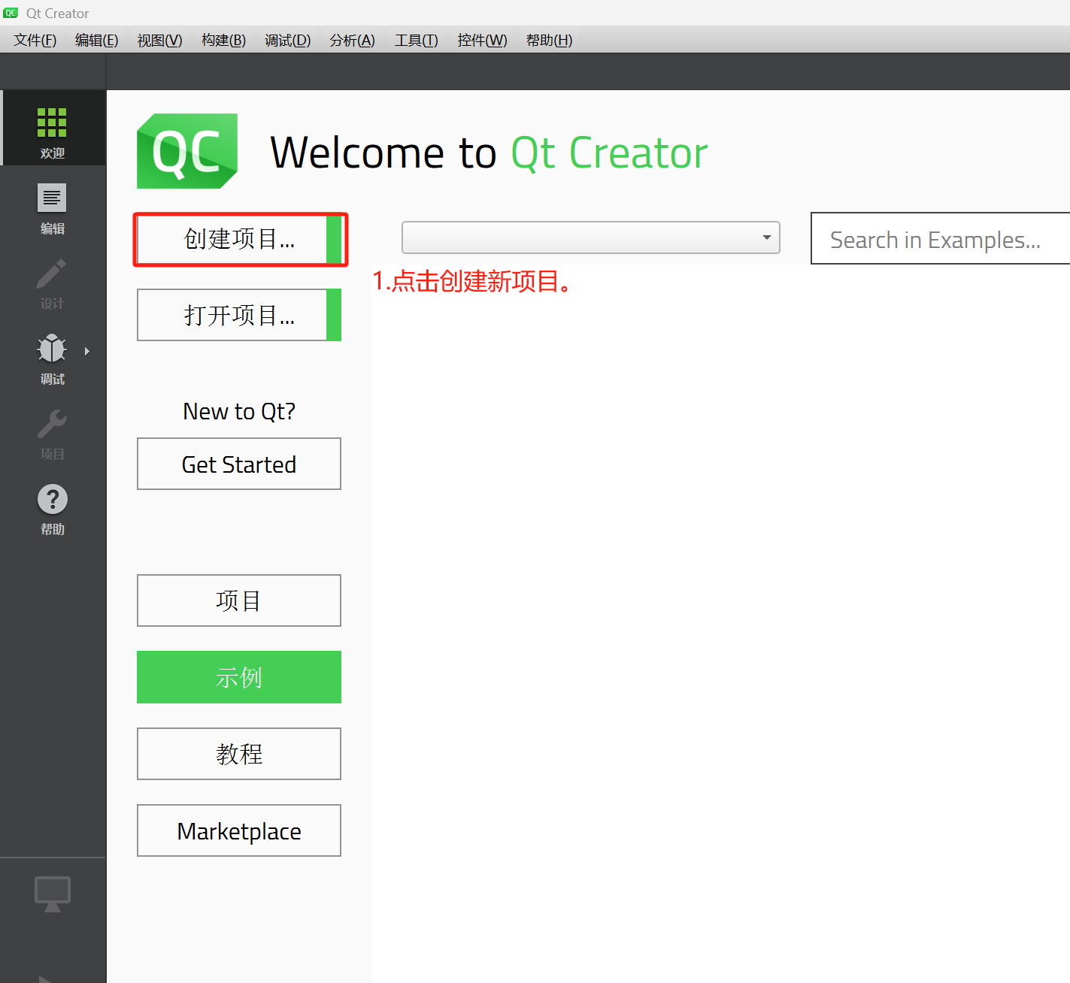
Task: Click the Search in Examples field
Action: [x=932, y=238]
